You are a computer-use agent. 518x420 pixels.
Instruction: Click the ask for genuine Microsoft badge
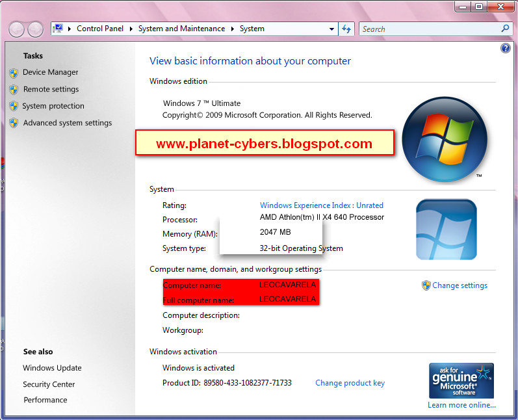pyautogui.click(x=461, y=380)
